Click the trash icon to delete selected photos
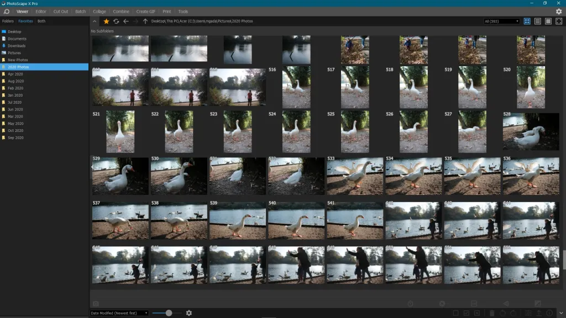Screen dimensions: 566x318 pos(491,312)
